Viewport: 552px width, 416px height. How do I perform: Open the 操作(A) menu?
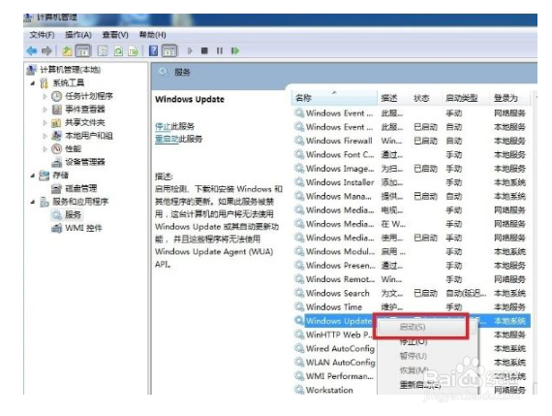point(78,35)
